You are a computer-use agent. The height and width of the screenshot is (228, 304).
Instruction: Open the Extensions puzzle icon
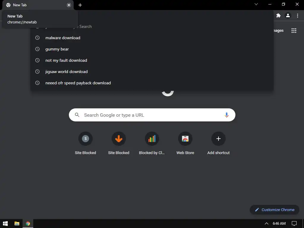pyautogui.click(x=278, y=15)
